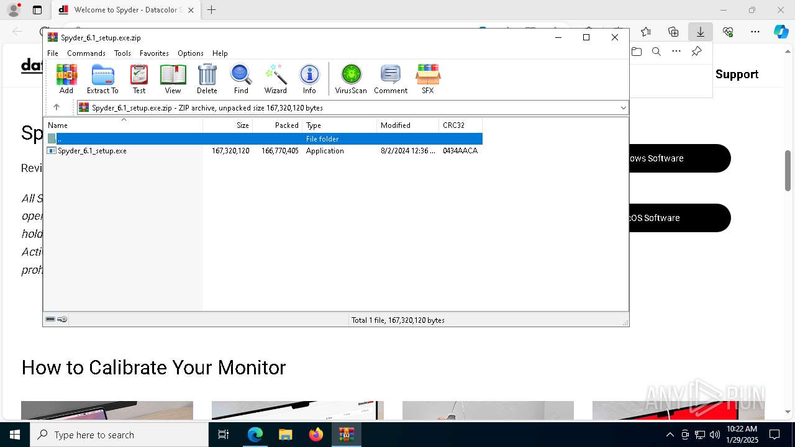Sort file list by Packed column
795x447 pixels.
pyautogui.click(x=278, y=125)
